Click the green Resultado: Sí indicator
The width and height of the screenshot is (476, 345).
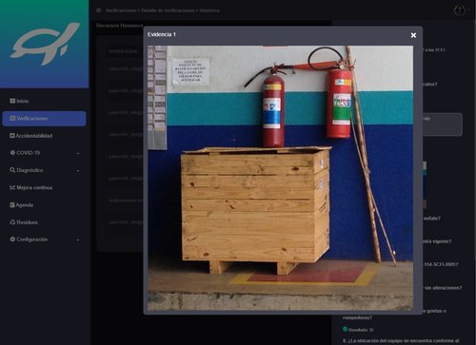pyautogui.click(x=345, y=330)
